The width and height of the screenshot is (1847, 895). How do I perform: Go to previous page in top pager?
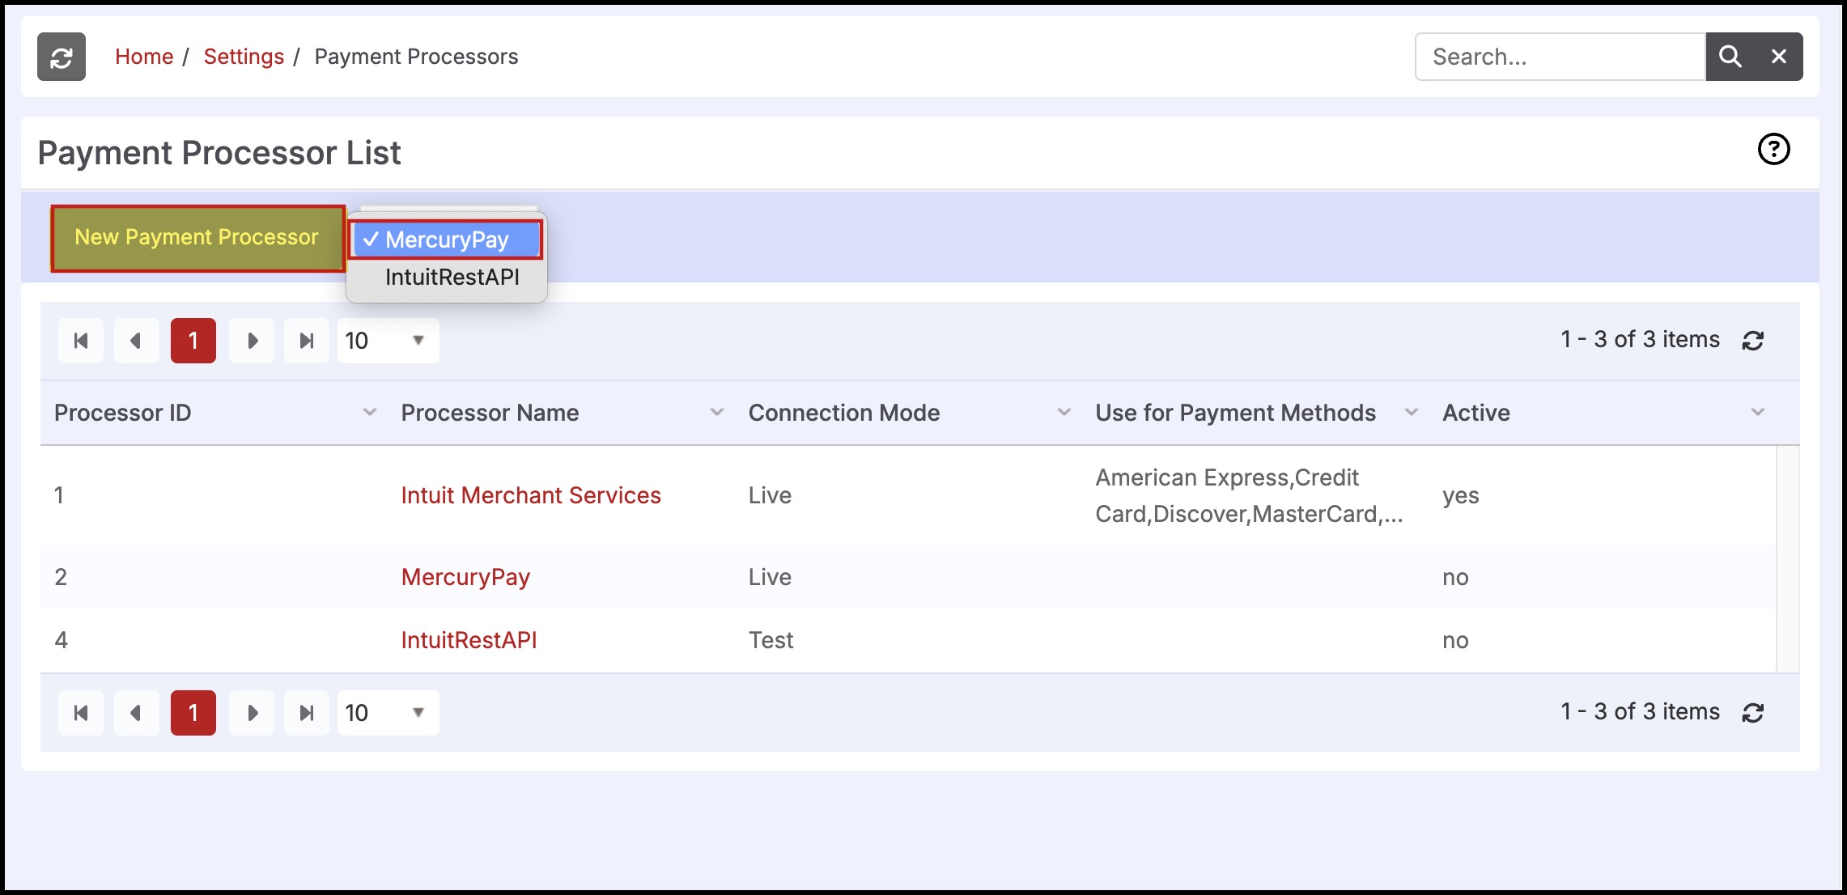click(136, 341)
